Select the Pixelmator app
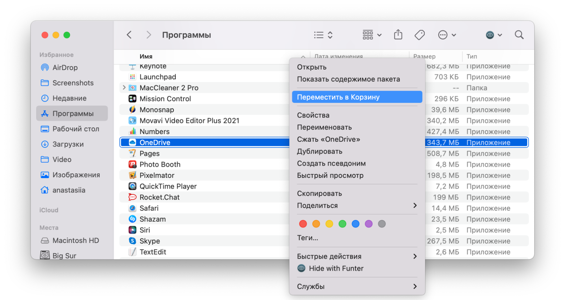The height and width of the screenshot is (300, 565). (205, 175)
